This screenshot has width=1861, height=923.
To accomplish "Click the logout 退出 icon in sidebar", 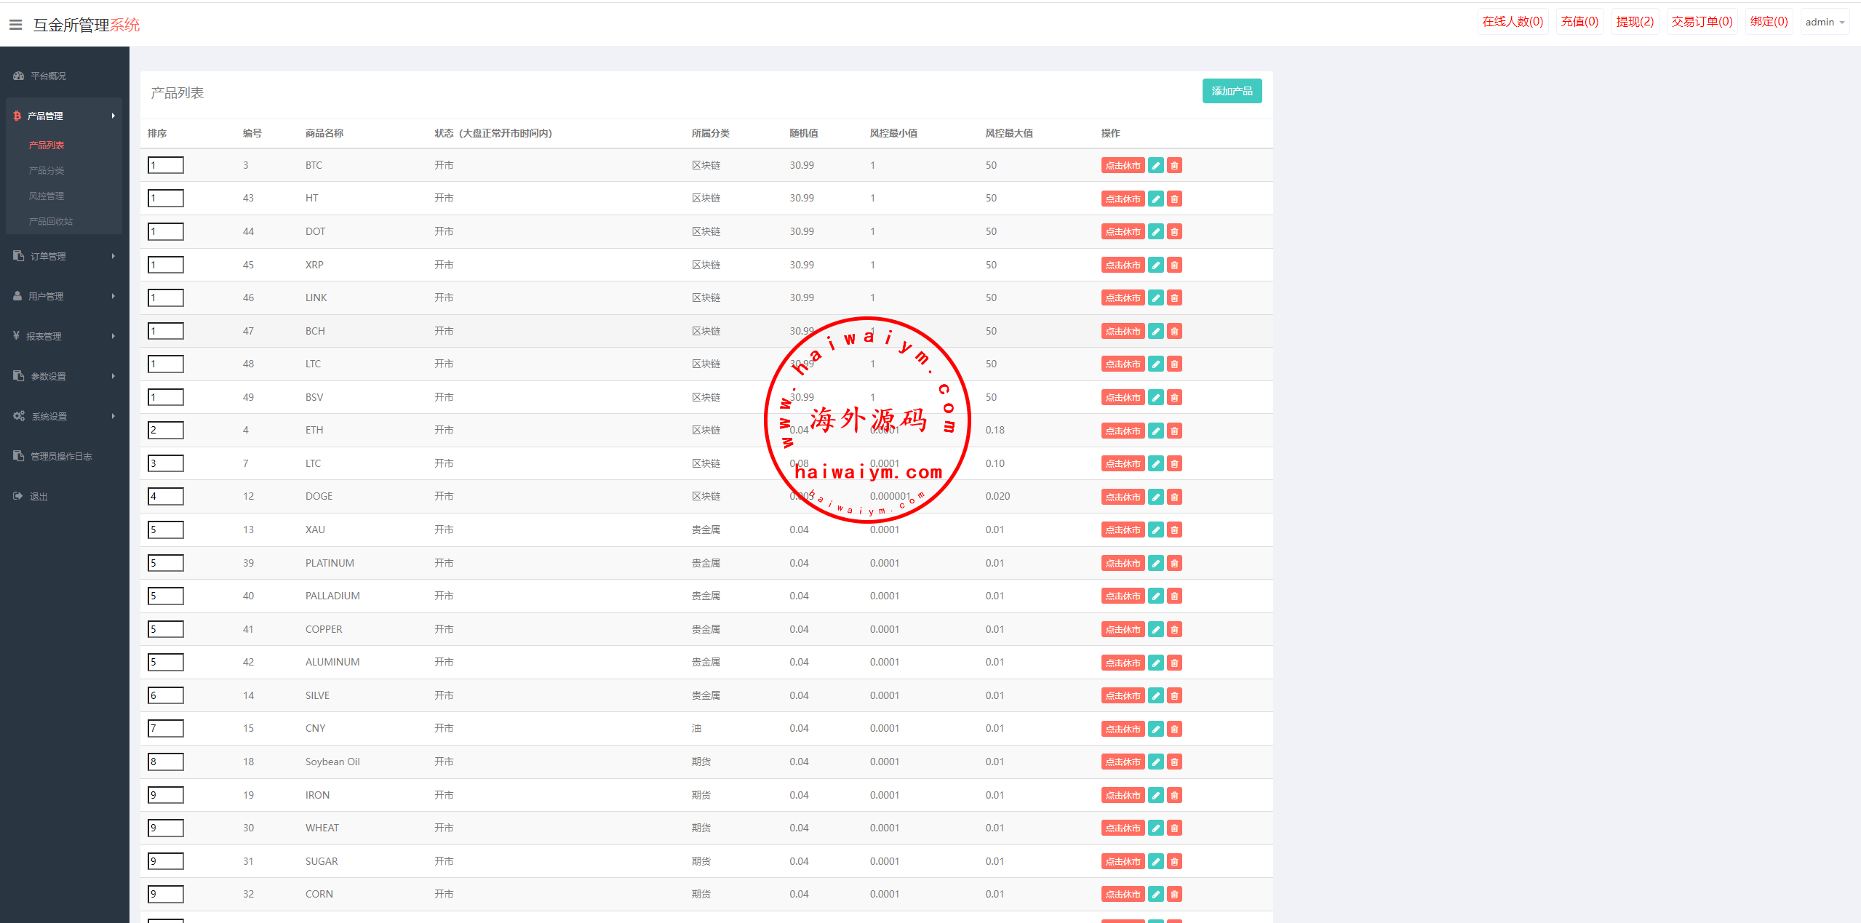I will coord(18,496).
